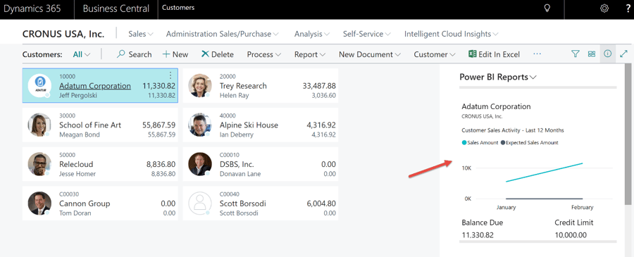The height and width of the screenshot is (257, 634).
Task: Select the DSBS, Inc. tile
Action: pyautogui.click(x=261, y=164)
